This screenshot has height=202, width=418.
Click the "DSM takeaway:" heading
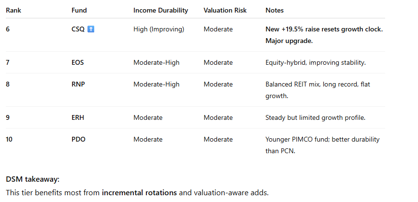tap(32, 179)
